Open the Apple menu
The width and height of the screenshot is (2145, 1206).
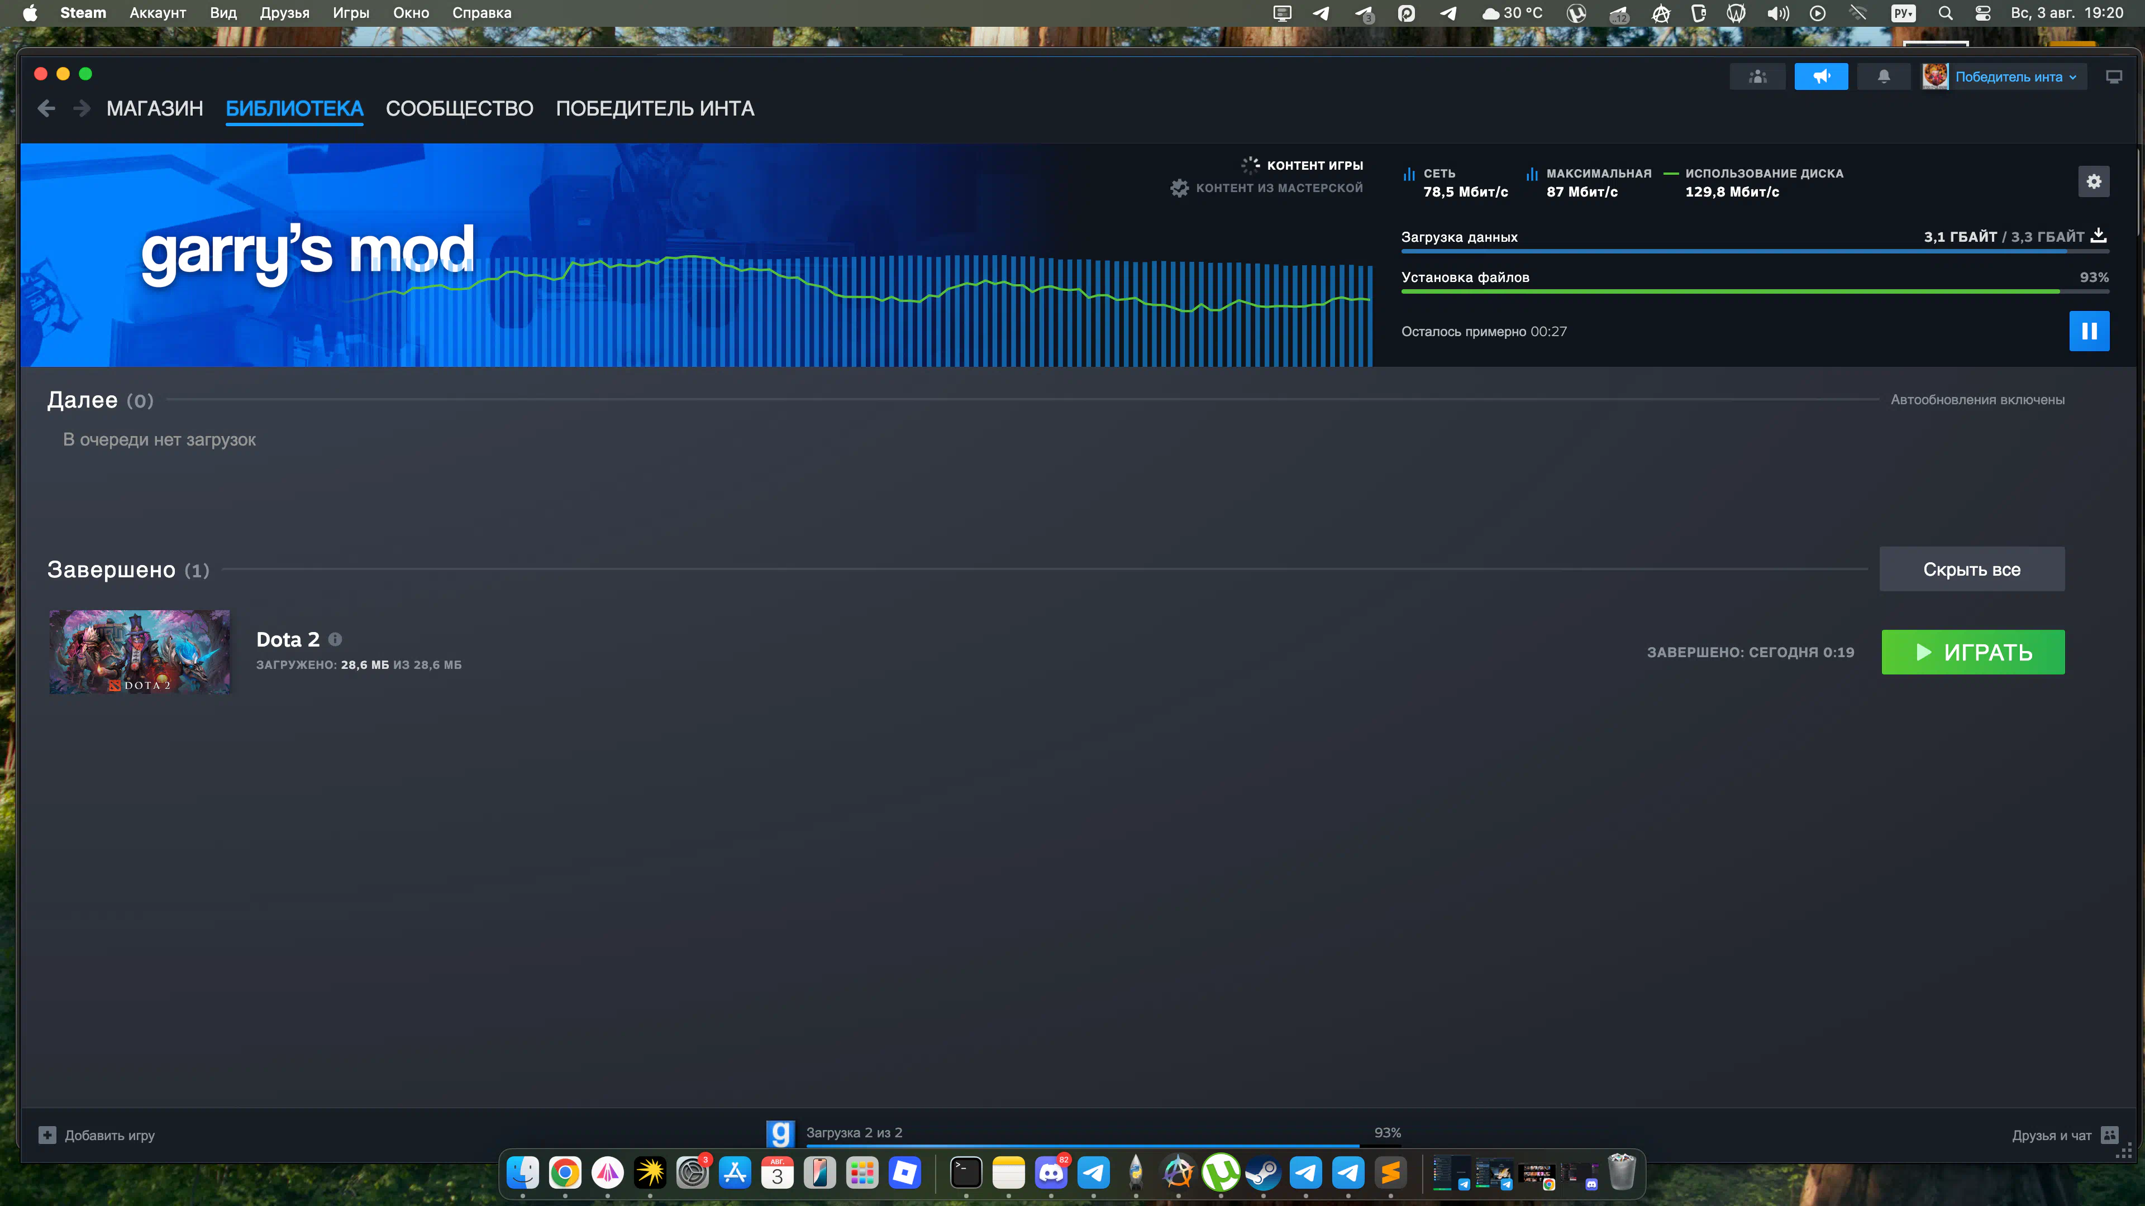(x=30, y=13)
